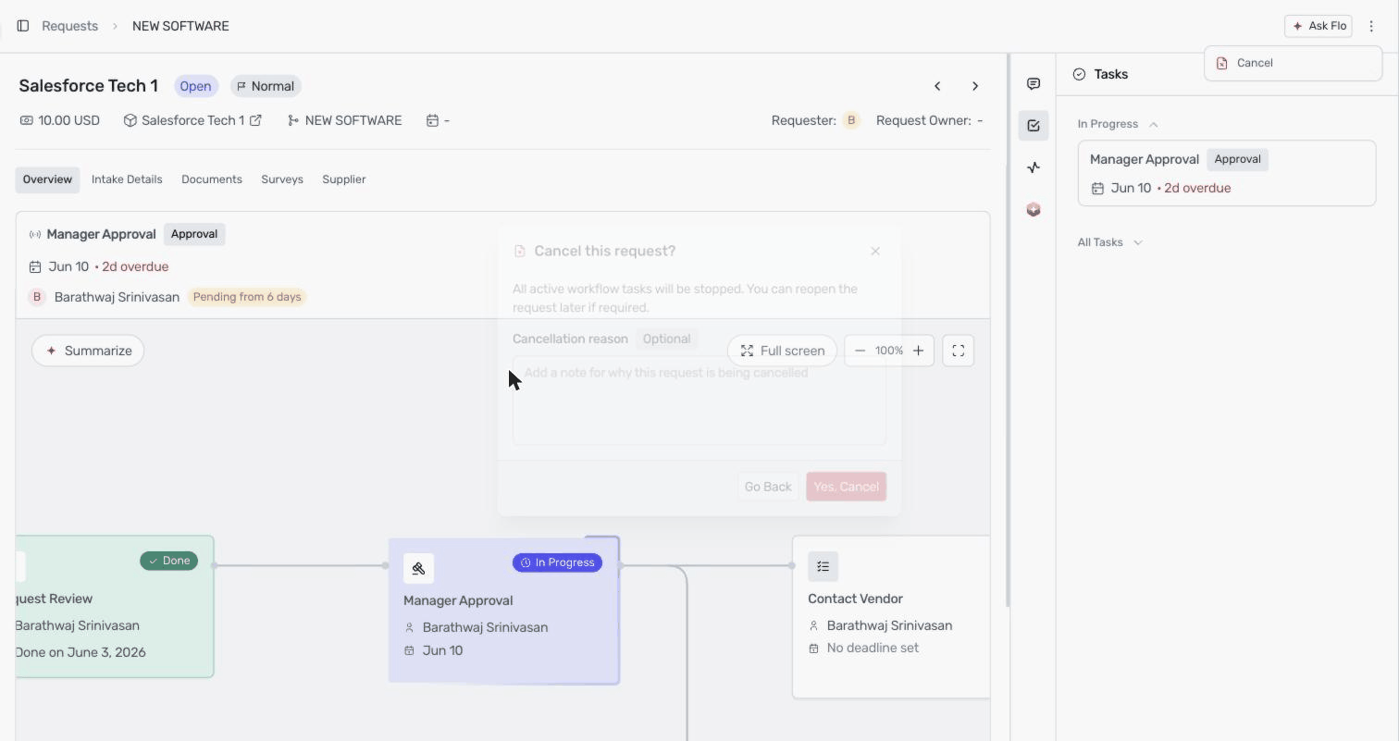This screenshot has height=741, width=1399.
Task: Open the three-dot more options menu
Action: [1371, 26]
